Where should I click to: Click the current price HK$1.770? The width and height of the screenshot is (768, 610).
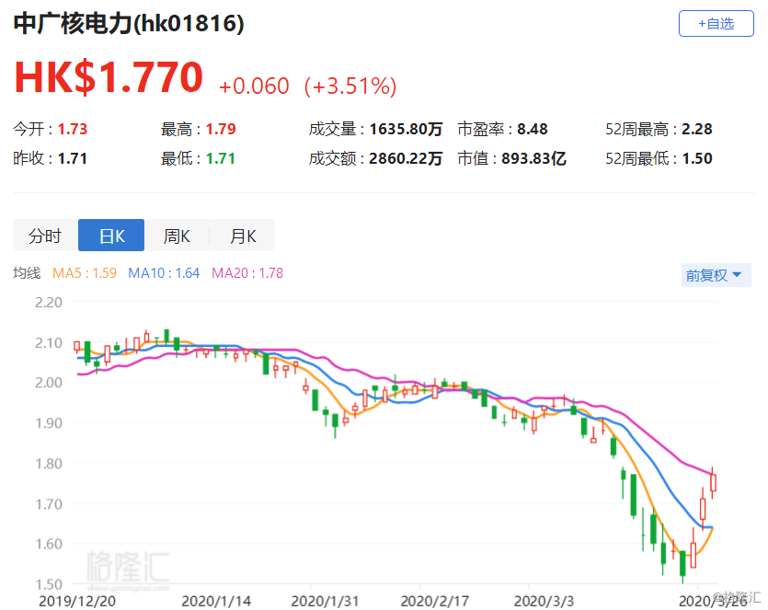pyautogui.click(x=109, y=77)
